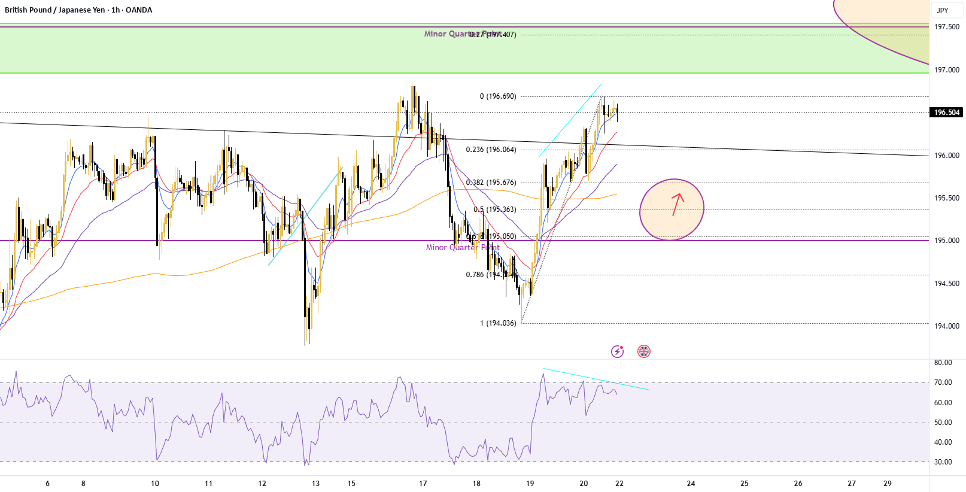The width and height of the screenshot is (966, 492).
Task: Select the black descending trendline near 196.000
Action: (464, 139)
